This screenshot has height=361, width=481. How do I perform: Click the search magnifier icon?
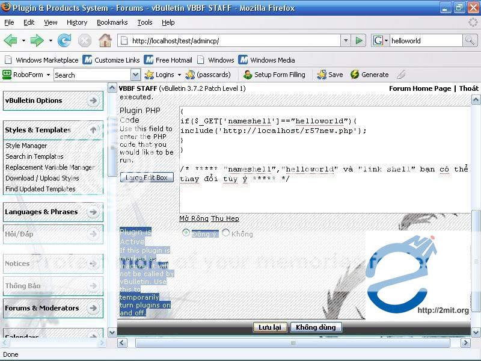(470, 41)
